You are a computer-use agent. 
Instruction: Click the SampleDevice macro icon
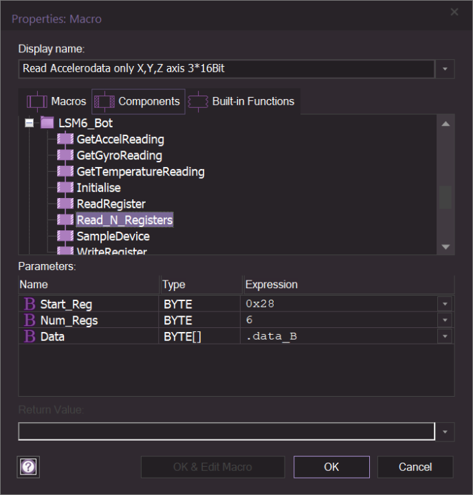[x=65, y=236]
